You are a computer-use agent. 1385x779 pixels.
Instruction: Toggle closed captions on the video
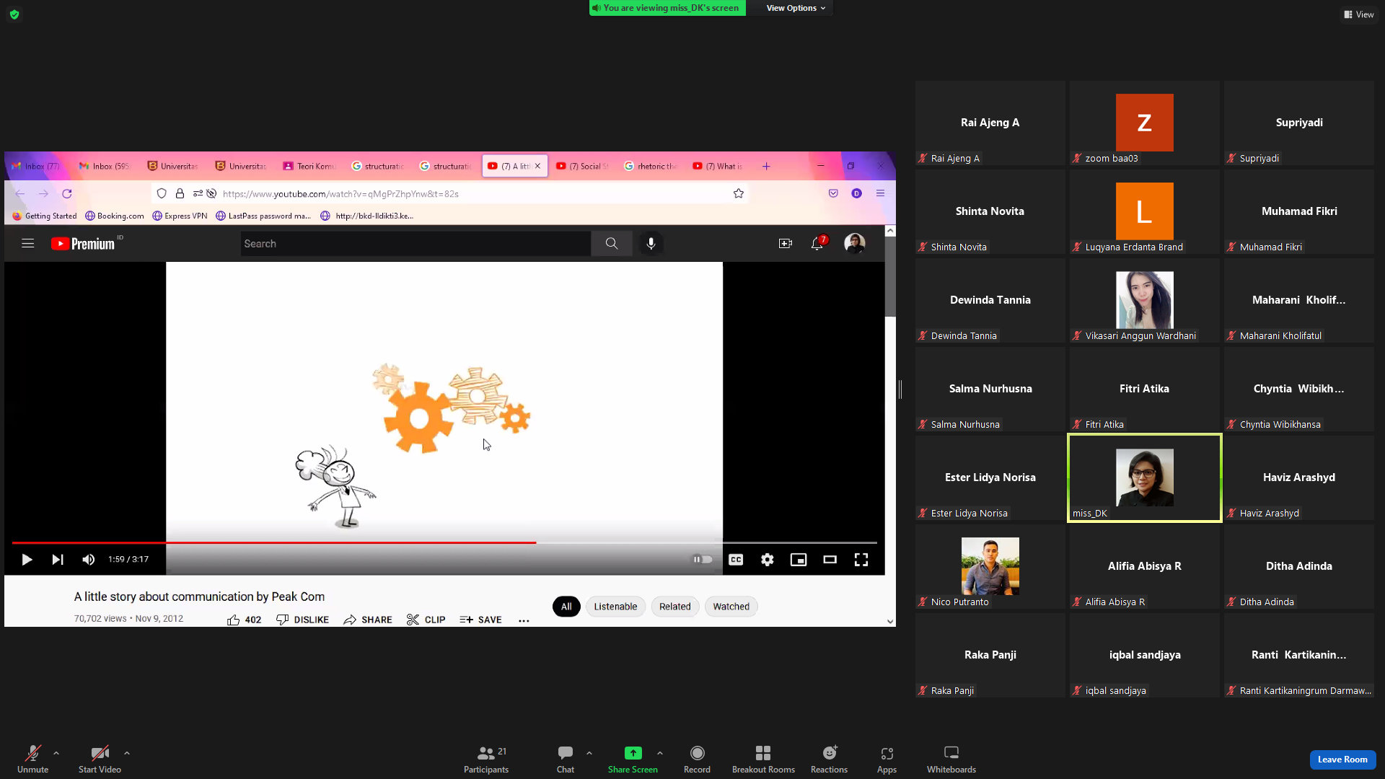[x=736, y=560]
